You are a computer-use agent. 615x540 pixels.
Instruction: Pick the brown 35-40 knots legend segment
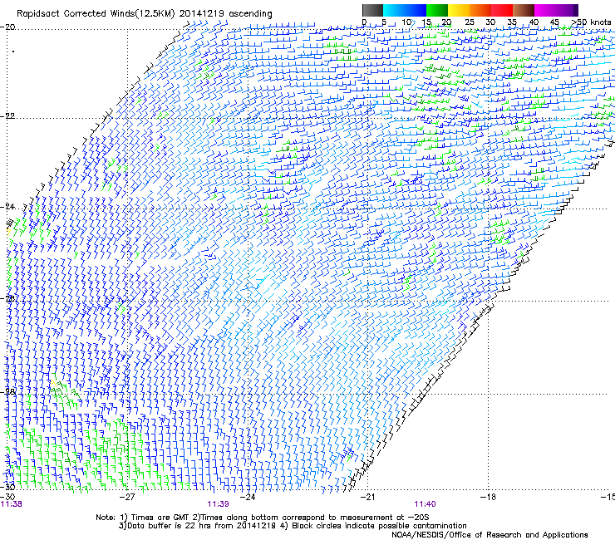coord(524,10)
